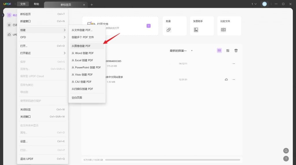Viewport: 296px width, 165px height.
Task: Click the 12:31:51 timestamp
Action: pyautogui.click(x=183, y=80)
